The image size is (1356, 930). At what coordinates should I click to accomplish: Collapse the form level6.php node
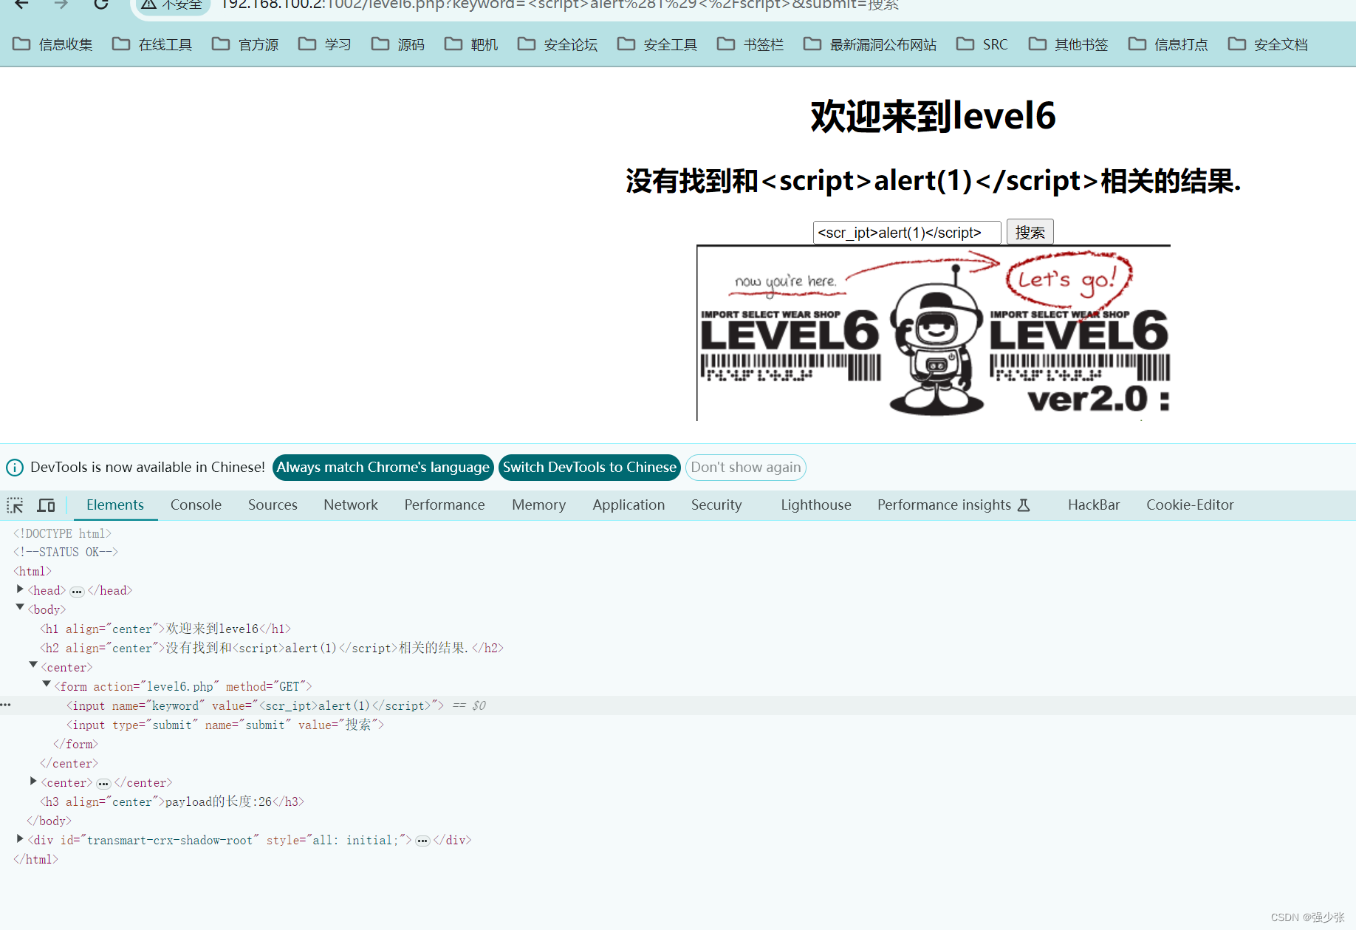point(47,685)
